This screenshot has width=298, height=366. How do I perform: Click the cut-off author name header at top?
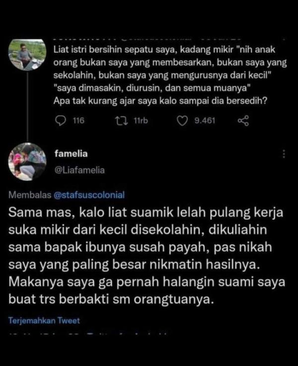147,39
